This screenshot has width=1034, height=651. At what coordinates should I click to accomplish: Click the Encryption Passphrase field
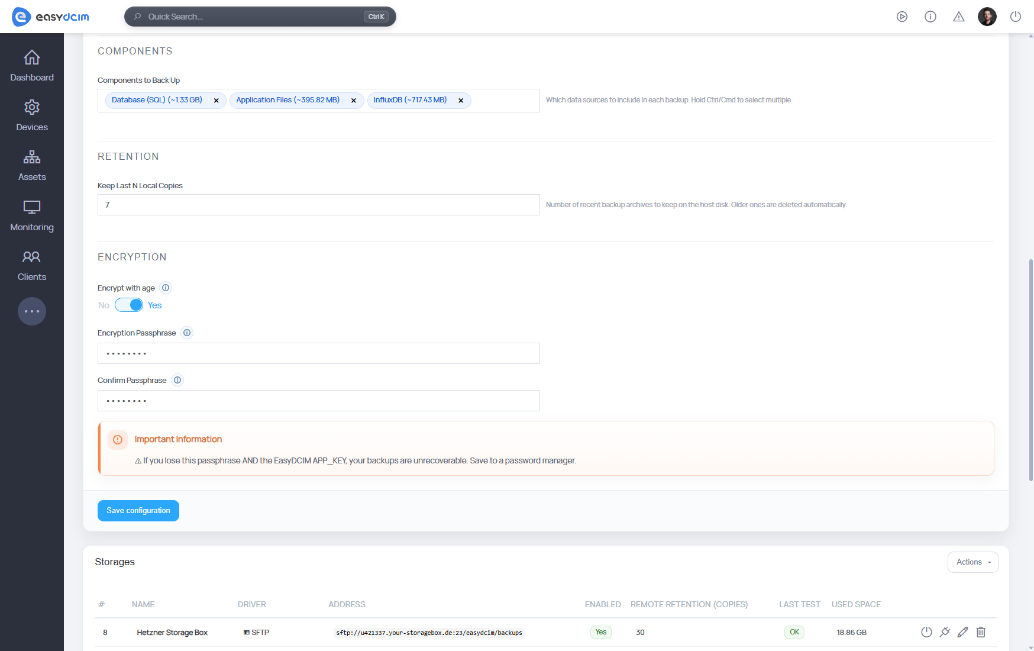(319, 353)
